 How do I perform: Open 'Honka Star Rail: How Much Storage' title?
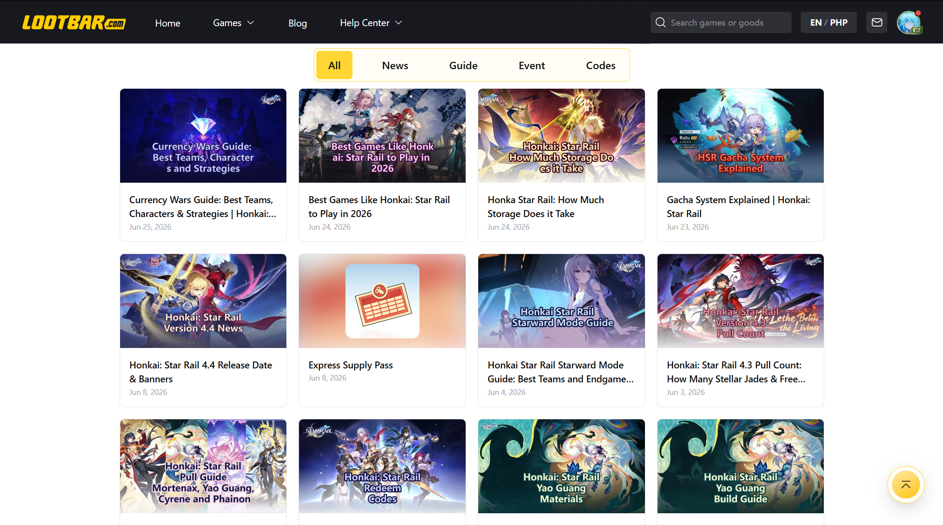546,207
